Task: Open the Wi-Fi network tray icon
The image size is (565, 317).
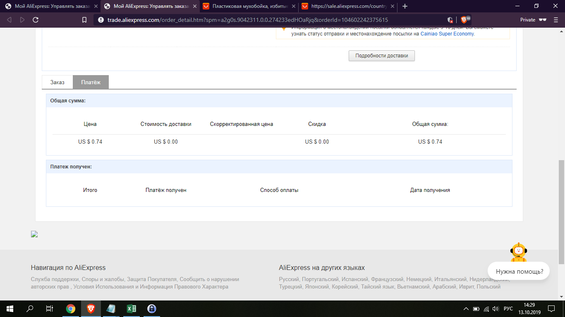Action: 486,309
